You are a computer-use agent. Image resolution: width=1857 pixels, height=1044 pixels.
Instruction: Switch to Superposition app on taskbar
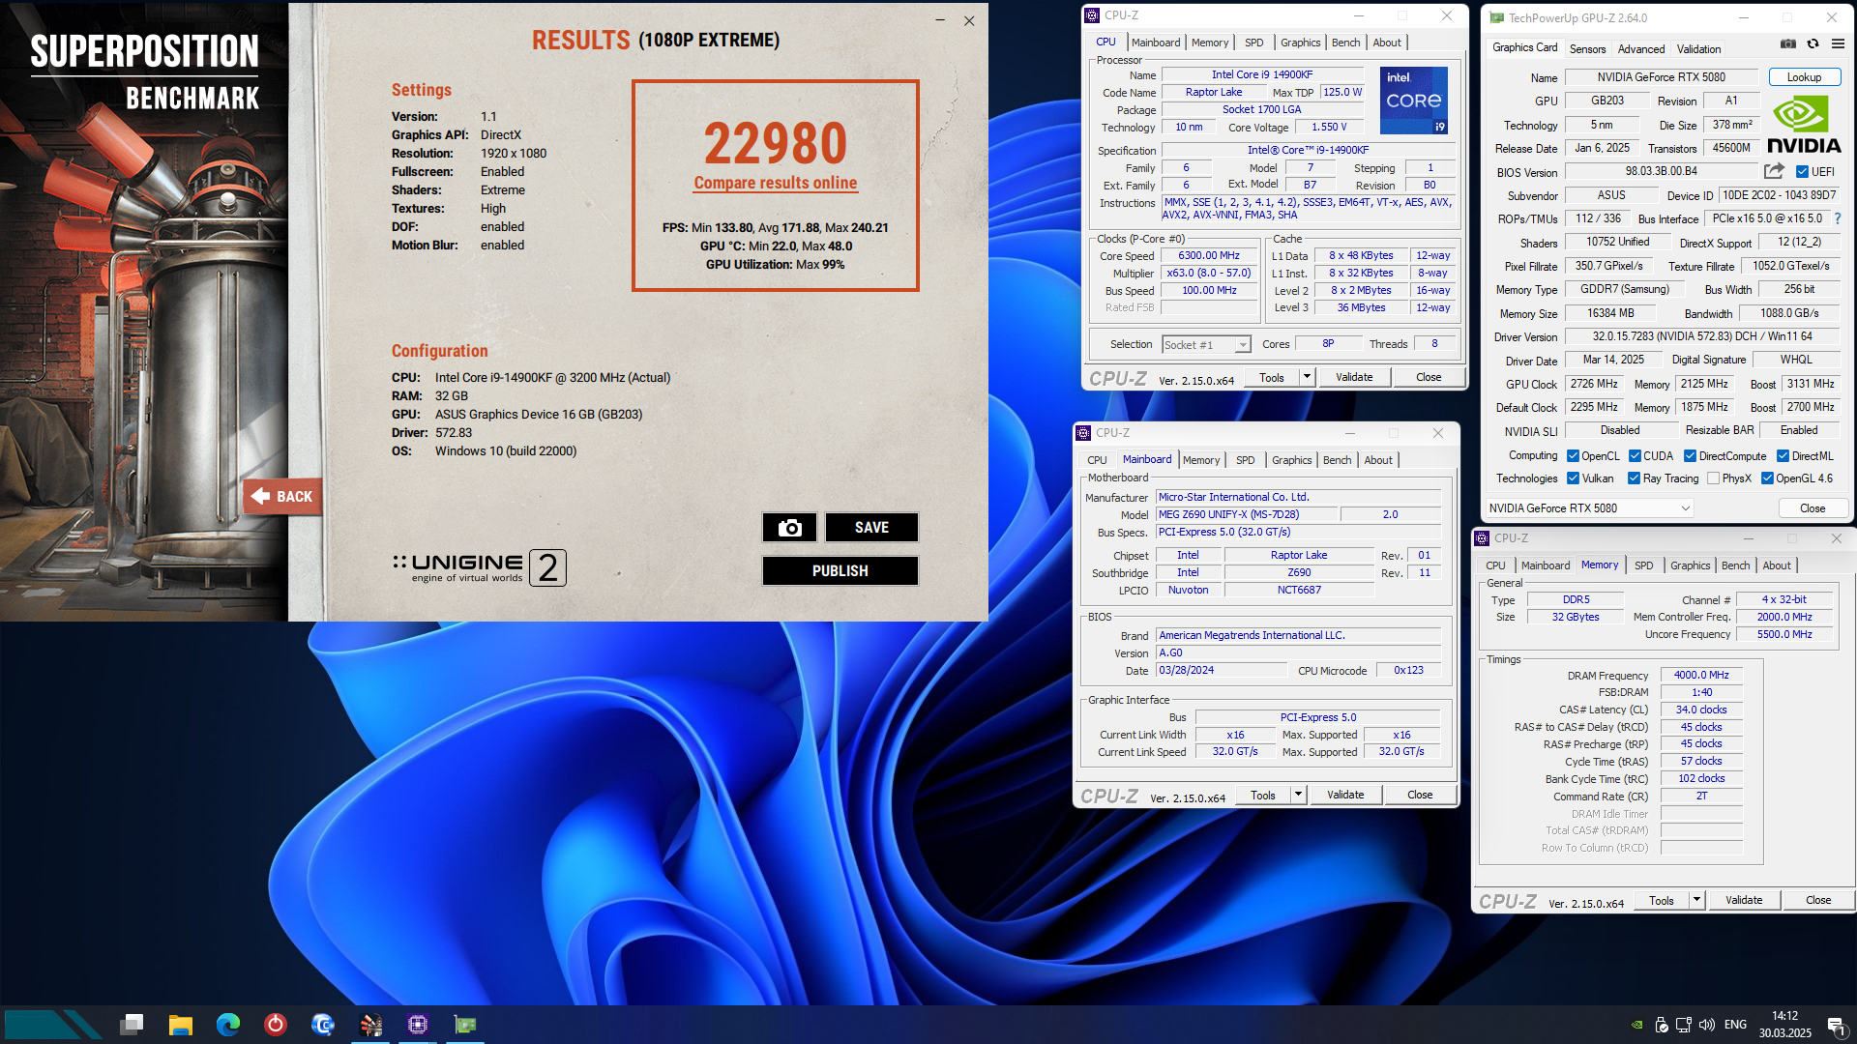tap(370, 1025)
